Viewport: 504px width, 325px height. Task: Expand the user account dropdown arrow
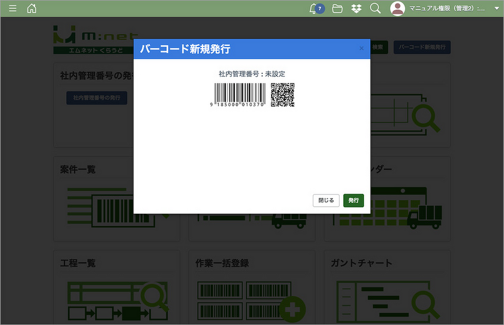tap(496, 9)
